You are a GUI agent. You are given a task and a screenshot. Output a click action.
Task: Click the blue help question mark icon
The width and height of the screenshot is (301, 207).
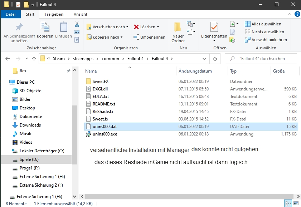pos(297,14)
